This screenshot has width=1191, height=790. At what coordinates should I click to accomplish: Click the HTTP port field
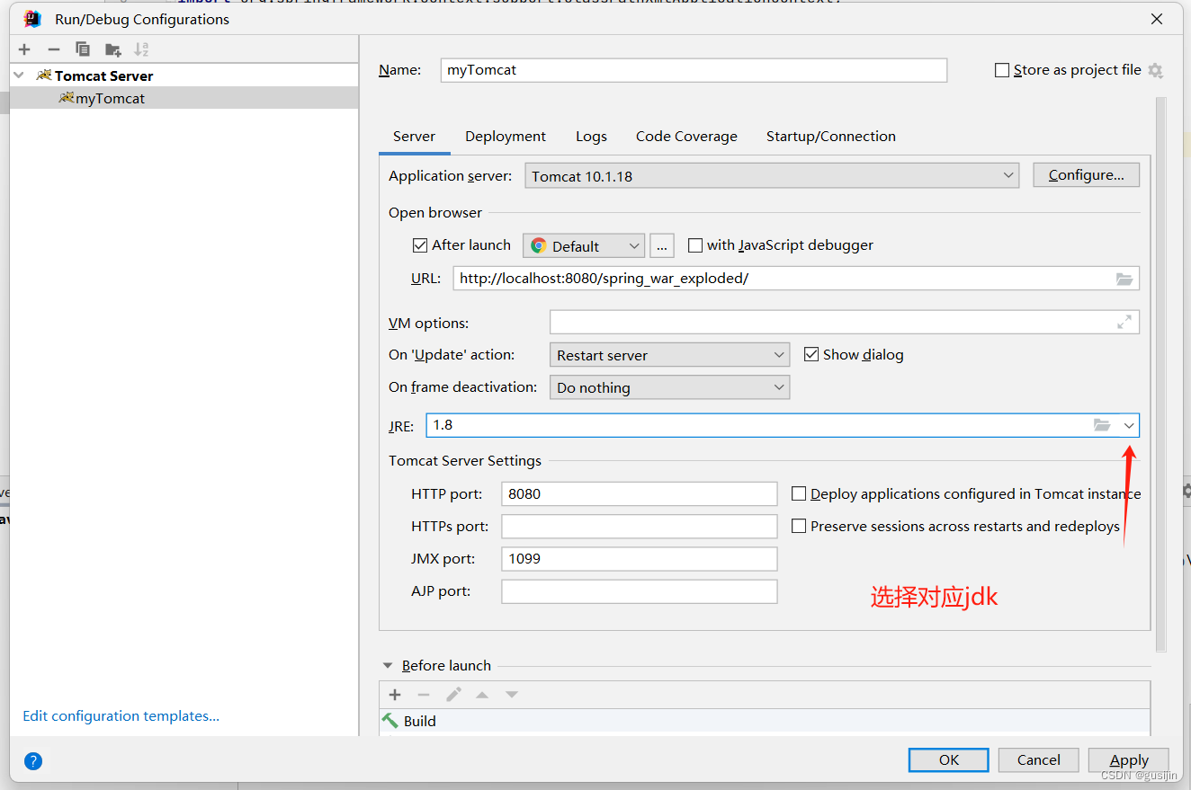[640, 493]
